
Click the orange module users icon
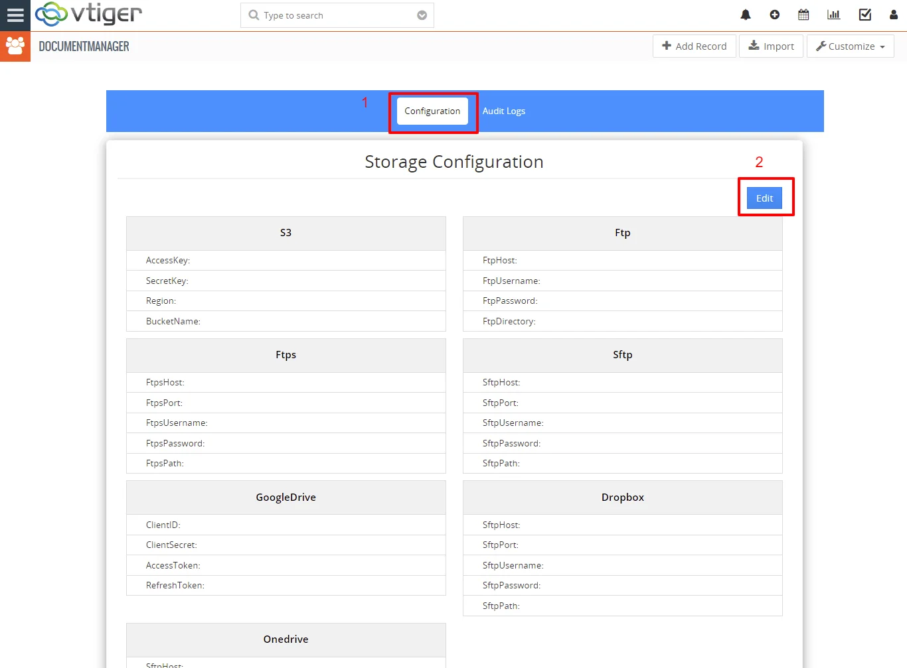pyautogui.click(x=15, y=46)
